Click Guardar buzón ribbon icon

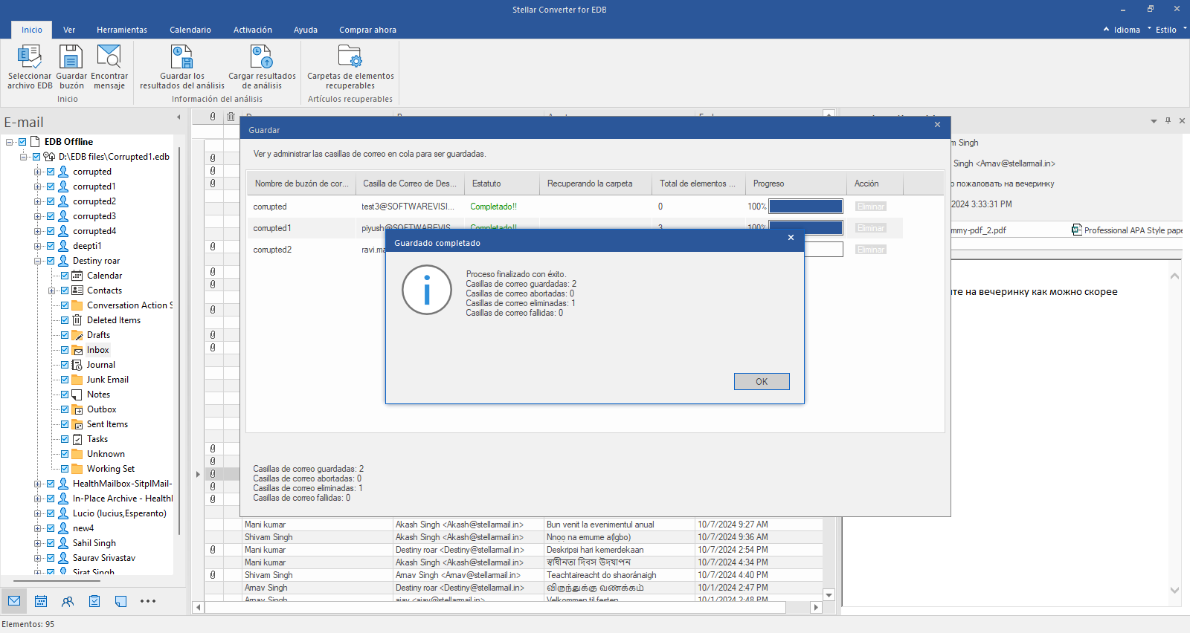pyautogui.click(x=71, y=56)
